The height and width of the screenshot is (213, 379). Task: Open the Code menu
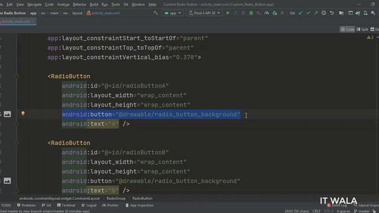tap(49, 4)
